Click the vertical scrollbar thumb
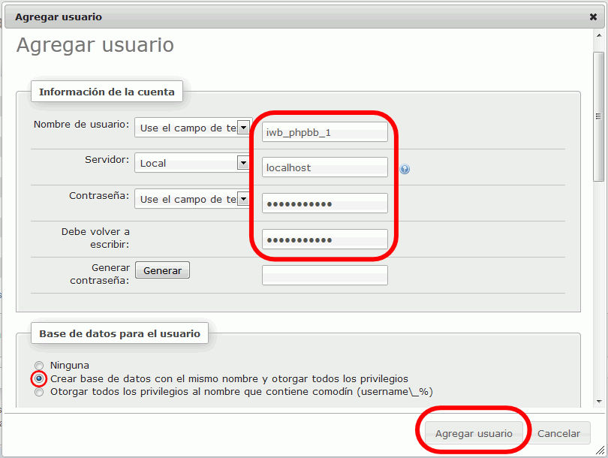This screenshot has height=458, width=608. click(599, 116)
